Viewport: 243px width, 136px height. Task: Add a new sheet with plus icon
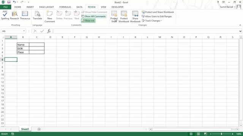39,129
